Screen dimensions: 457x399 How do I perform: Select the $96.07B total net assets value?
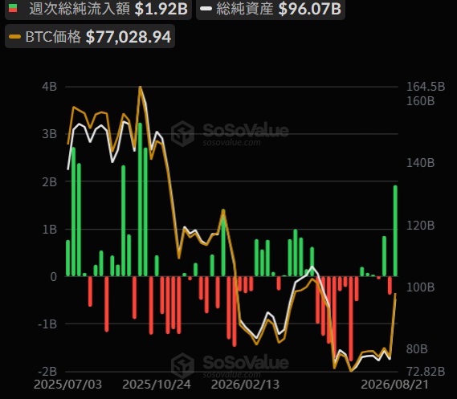coord(309,9)
